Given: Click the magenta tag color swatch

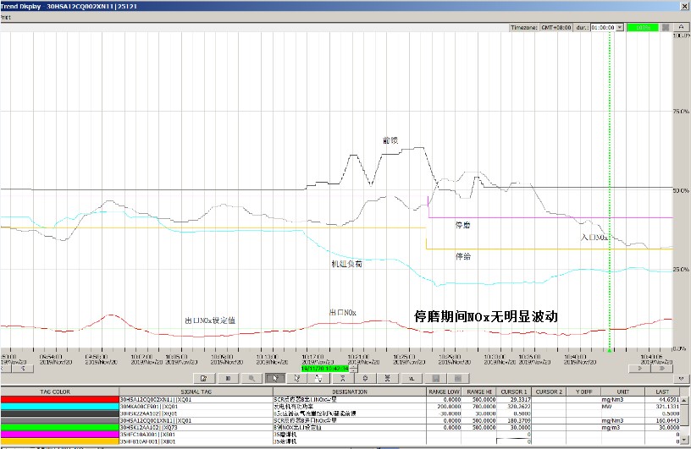Looking at the screenshot, I should pos(59,434).
